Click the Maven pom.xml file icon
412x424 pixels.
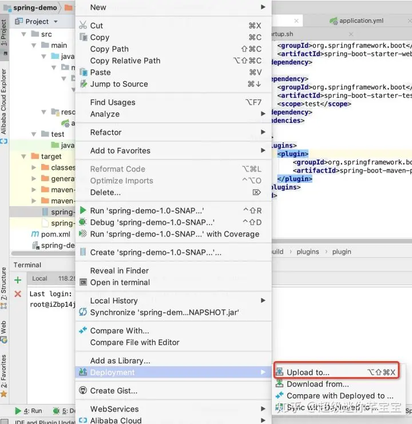point(35,234)
